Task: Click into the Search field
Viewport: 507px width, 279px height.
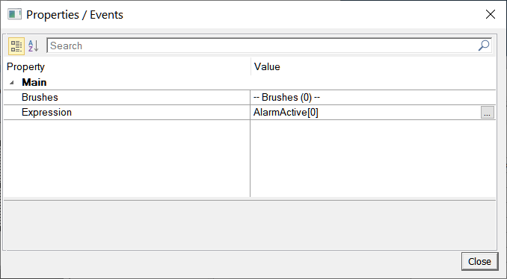Action: [262, 46]
